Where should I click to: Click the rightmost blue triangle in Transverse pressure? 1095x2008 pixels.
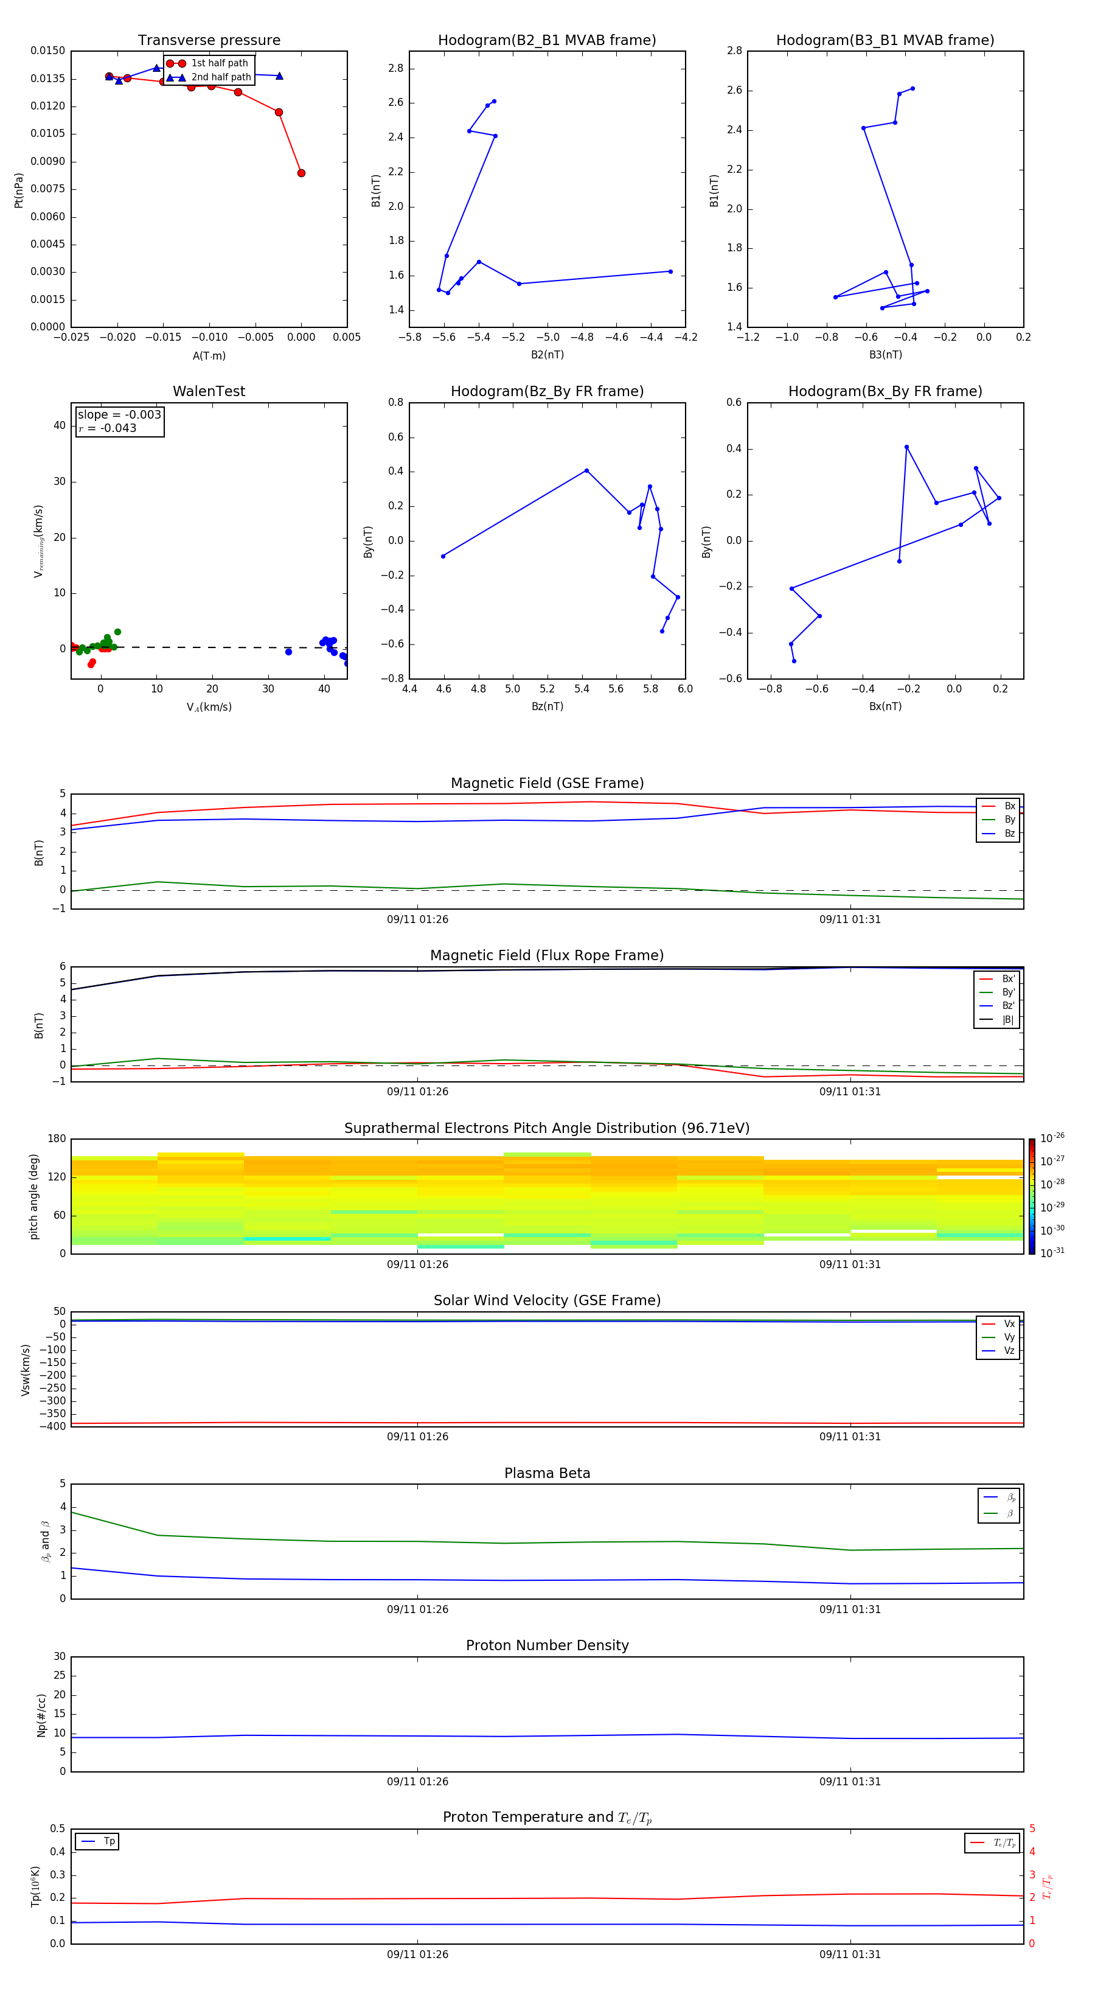click(x=279, y=77)
